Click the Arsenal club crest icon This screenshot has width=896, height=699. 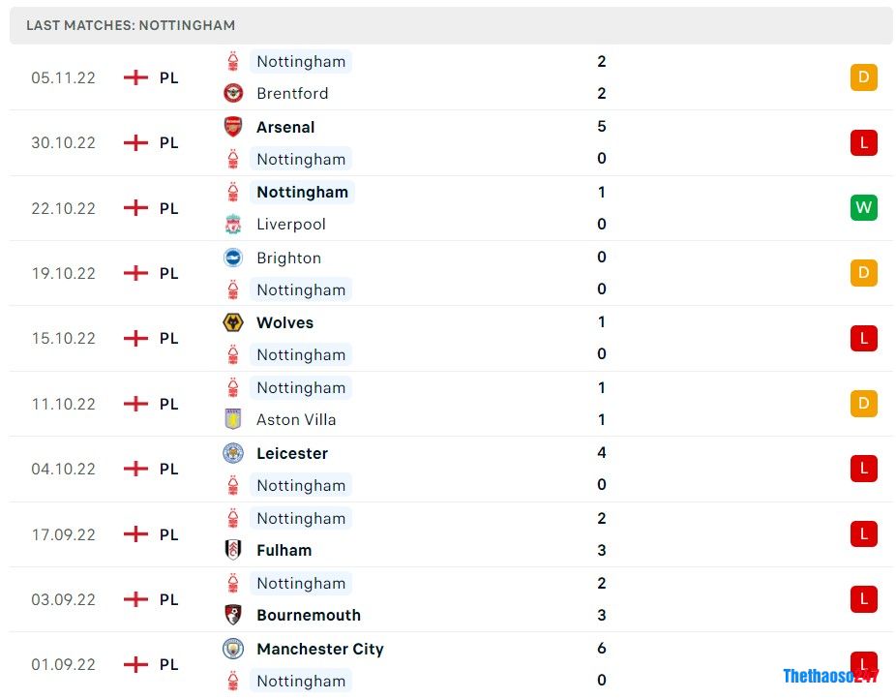tap(232, 127)
